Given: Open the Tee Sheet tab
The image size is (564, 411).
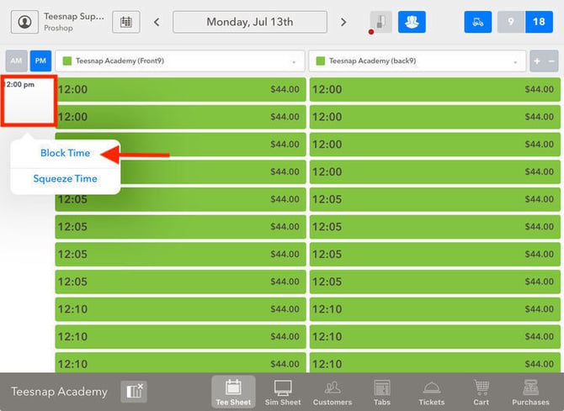Looking at the screenshot, I should [x=233, y=392].
